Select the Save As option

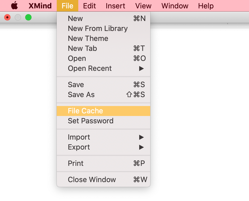(103, 94)
